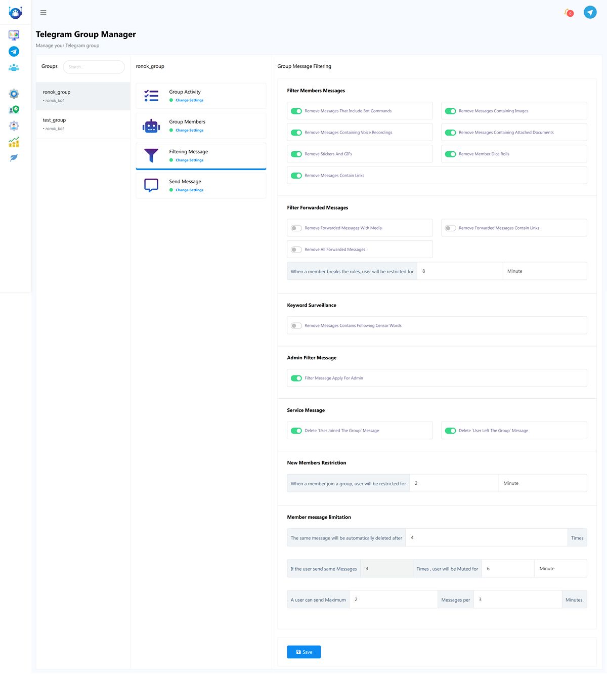Open the dashboard monitor icon in sidebar

click(x=14, y=35)
